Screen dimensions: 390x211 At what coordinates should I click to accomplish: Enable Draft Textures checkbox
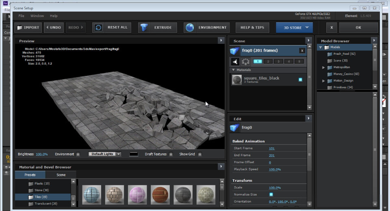pos(171,154)
